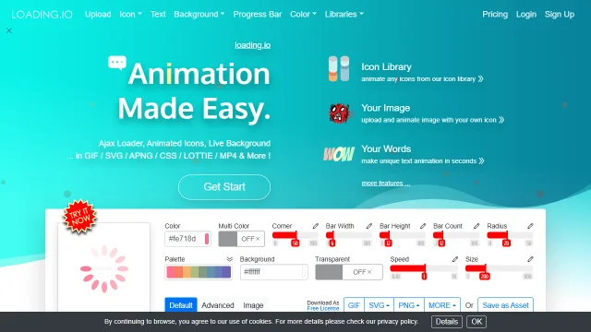The height and width of the screenshot is (332, 591).
Task: Open the Icon dropdown menu
Action: click(130, 15)
